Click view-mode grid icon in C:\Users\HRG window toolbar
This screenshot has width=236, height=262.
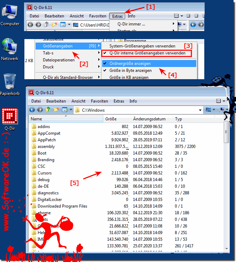[x=63, y=25]
